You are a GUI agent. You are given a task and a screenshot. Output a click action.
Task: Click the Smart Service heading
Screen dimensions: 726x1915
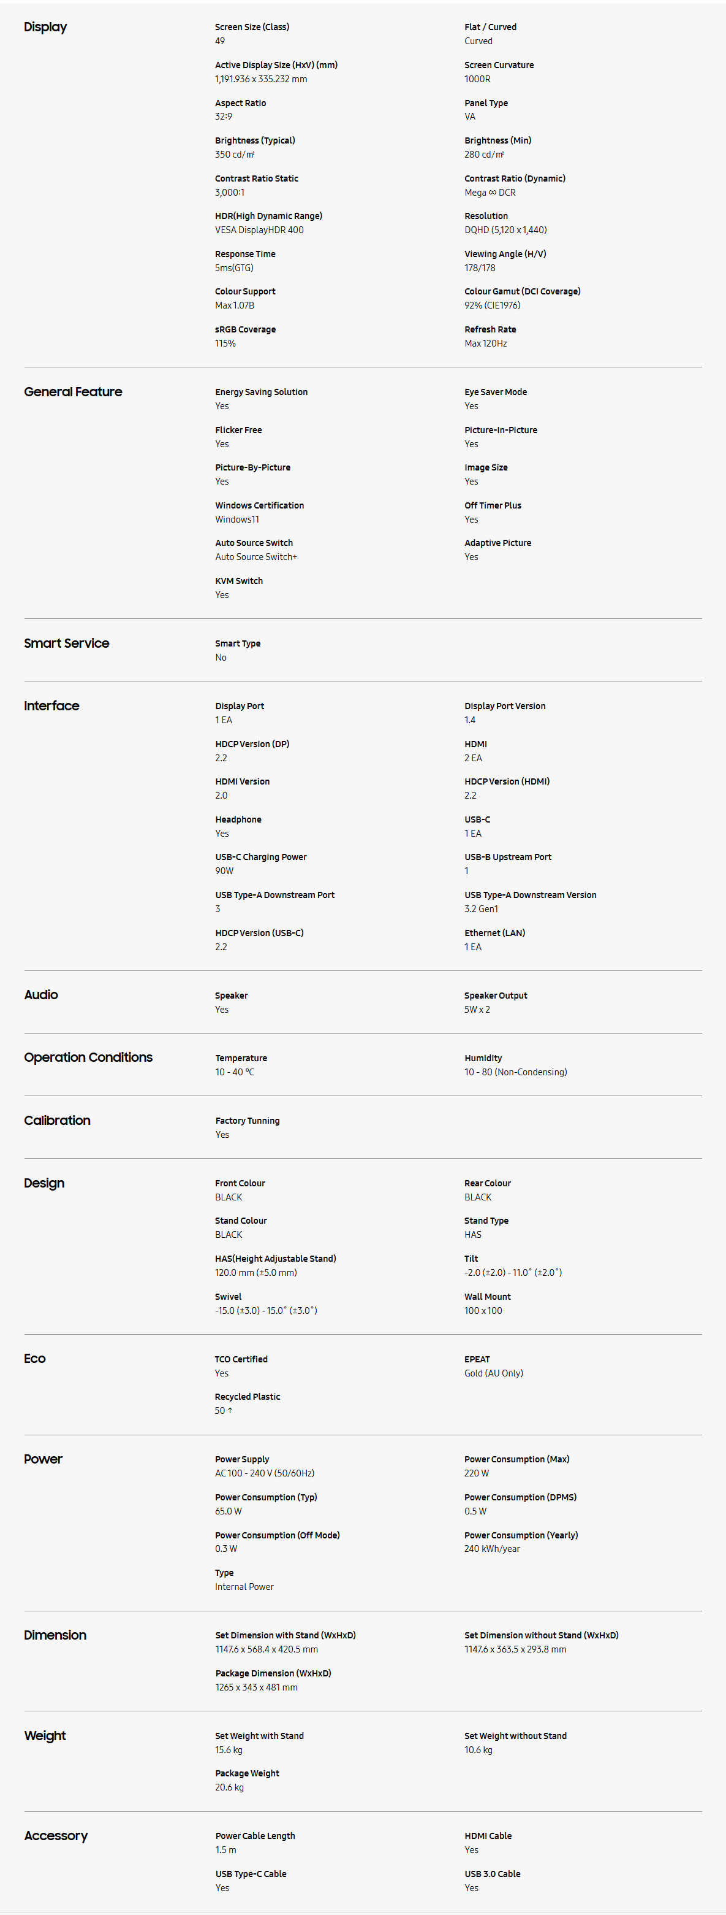coord(66,643)
